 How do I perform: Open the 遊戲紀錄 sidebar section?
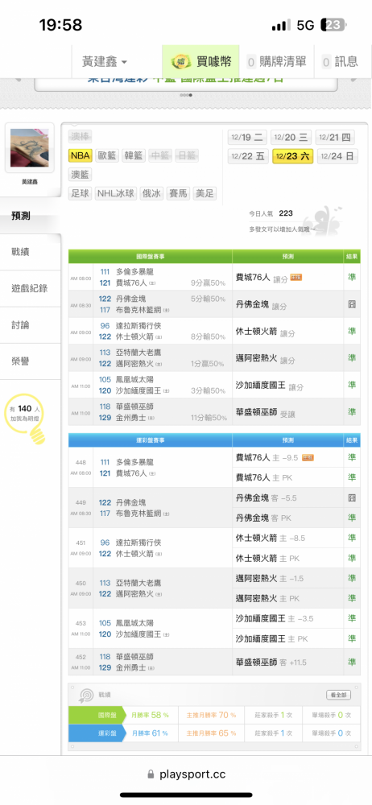[x=30, y=288]
